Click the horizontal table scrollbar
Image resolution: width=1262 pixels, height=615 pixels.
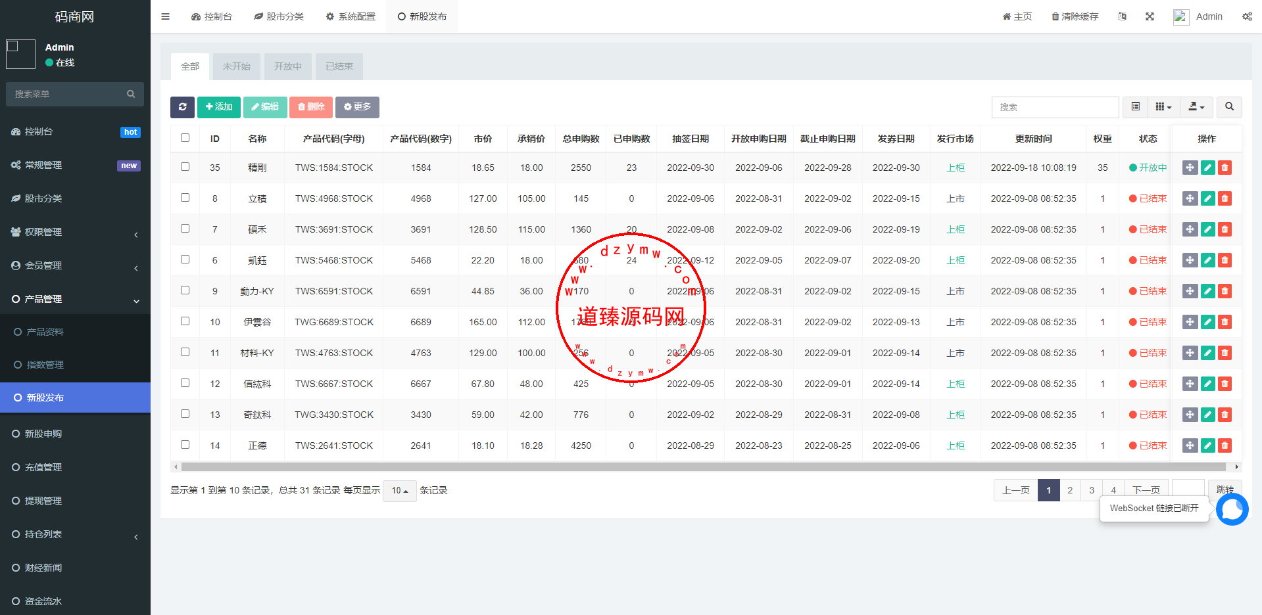click(704, 467)
